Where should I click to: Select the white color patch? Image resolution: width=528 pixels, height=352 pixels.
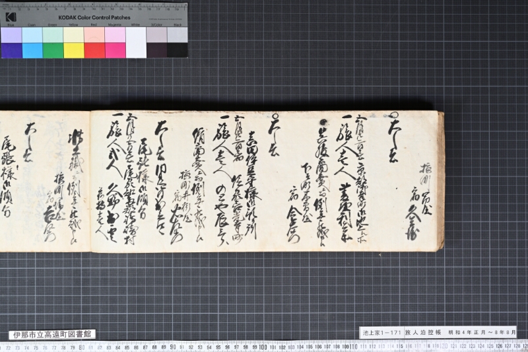[x=136, y=42]
